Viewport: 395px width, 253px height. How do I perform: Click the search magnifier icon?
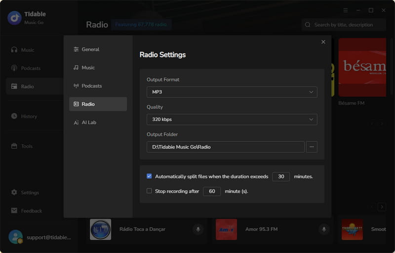click(308, 25)
